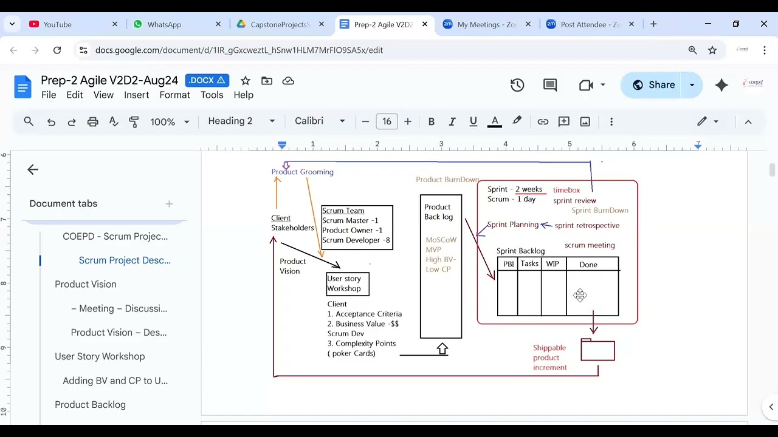Click the Google Docs home icon
This screenshot has height=437, width=778.
[22, 87]
